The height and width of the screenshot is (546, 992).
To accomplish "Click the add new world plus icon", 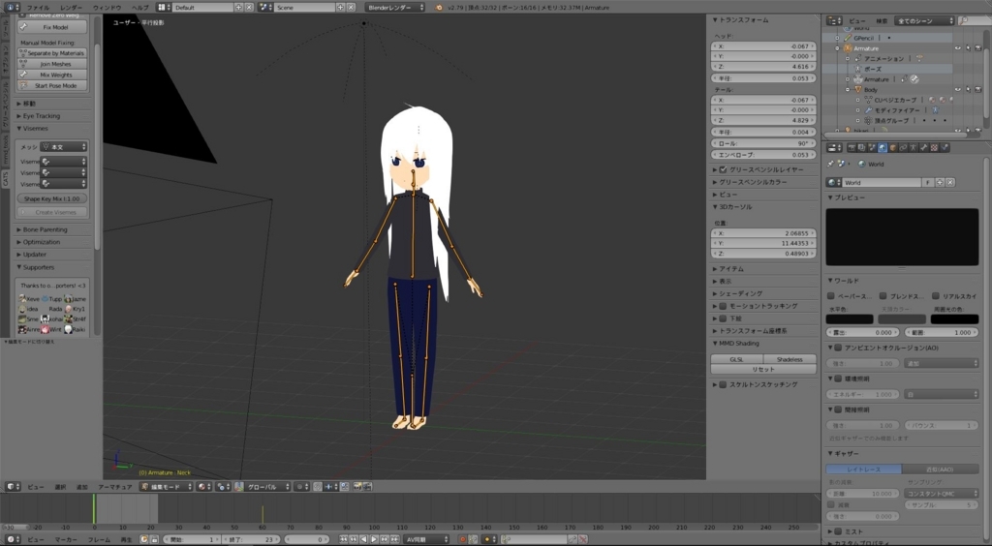I will click(940, 182).
